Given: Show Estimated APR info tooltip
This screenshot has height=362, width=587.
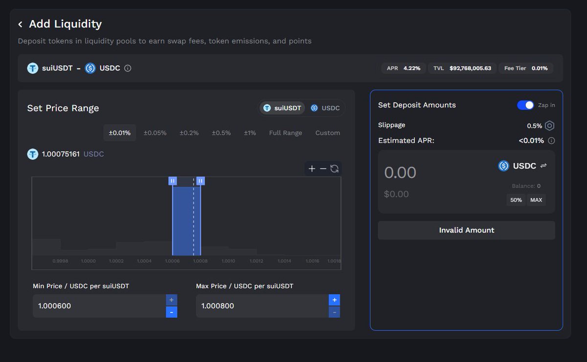Looking at the screenshot, I should tap(551, 141).
